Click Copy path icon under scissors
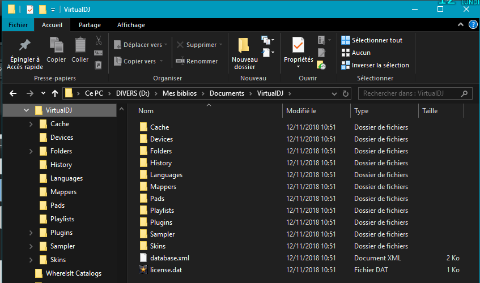This screenshot has height=283, width=480. coord(98,53)
